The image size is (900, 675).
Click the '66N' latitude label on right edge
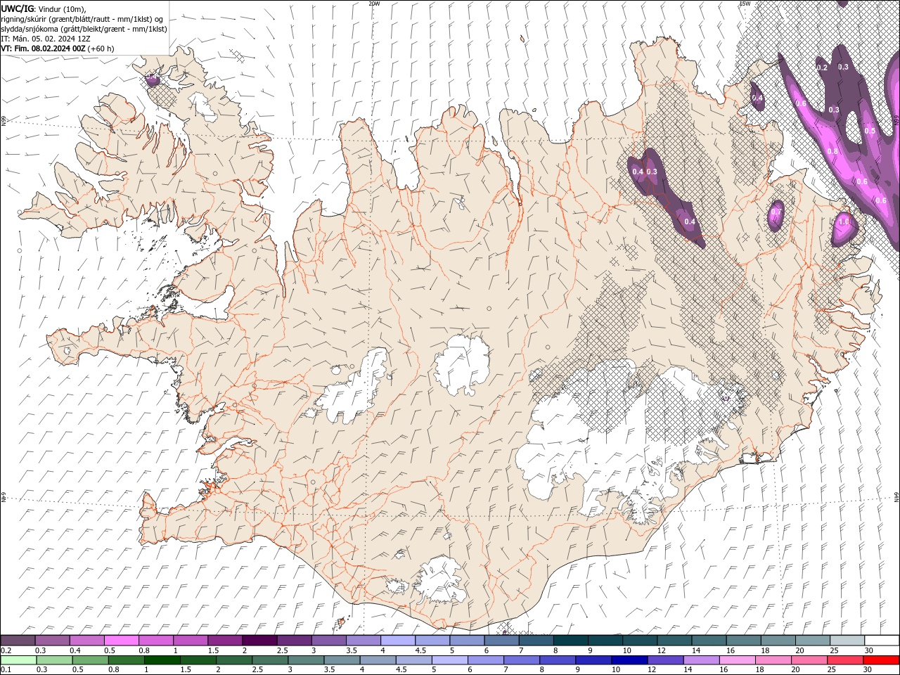pos(896,122)
